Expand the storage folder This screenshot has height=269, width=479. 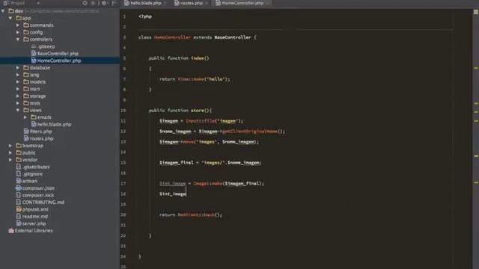[18, 96]
